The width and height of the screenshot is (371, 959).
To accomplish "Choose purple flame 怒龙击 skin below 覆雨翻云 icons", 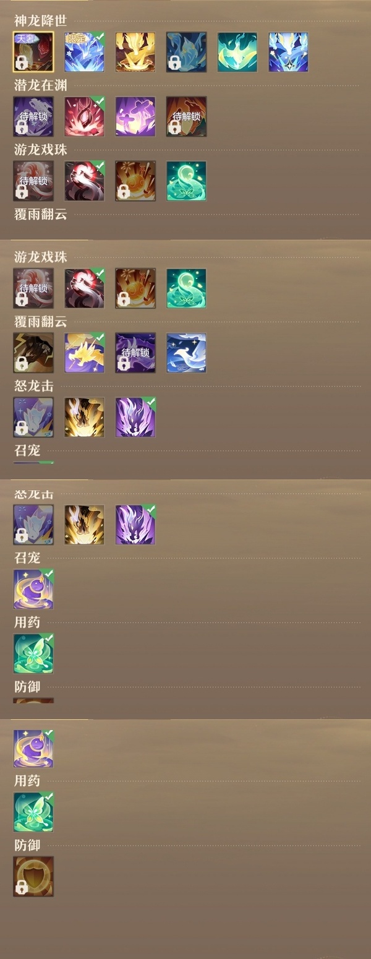I will 135,417.
